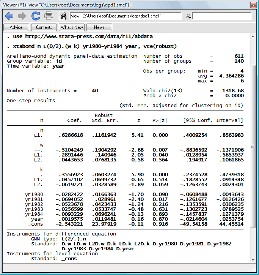Print the log using the printer icon
Image resolution: width=259 pixels, height=275 pixels.
(x=49, y=16)
